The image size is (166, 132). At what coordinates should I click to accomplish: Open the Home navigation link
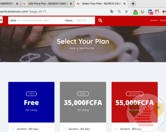pos(153,20)
